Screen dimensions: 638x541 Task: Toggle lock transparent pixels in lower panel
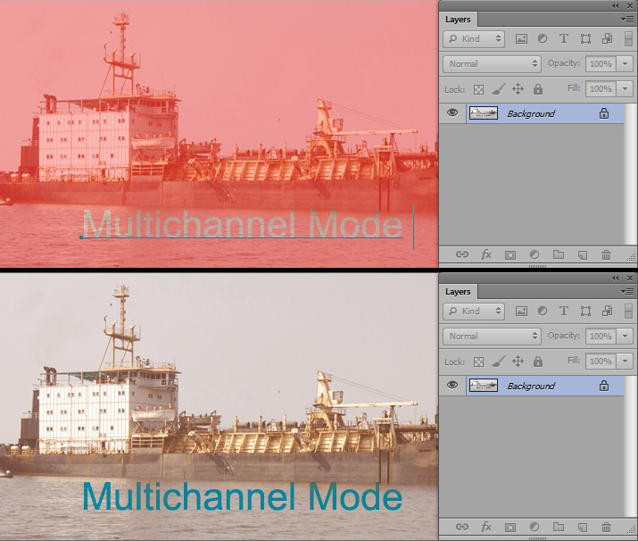(x=478, y=362)
